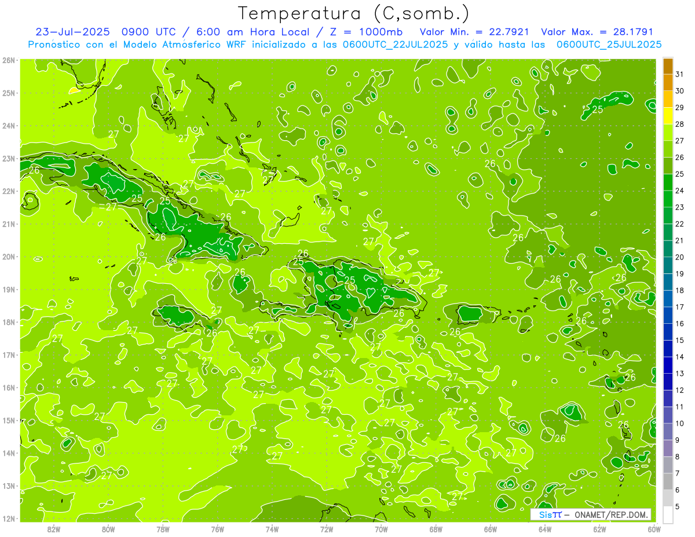Pick the orange swatch between legend 30 and 31

point(668,83)
